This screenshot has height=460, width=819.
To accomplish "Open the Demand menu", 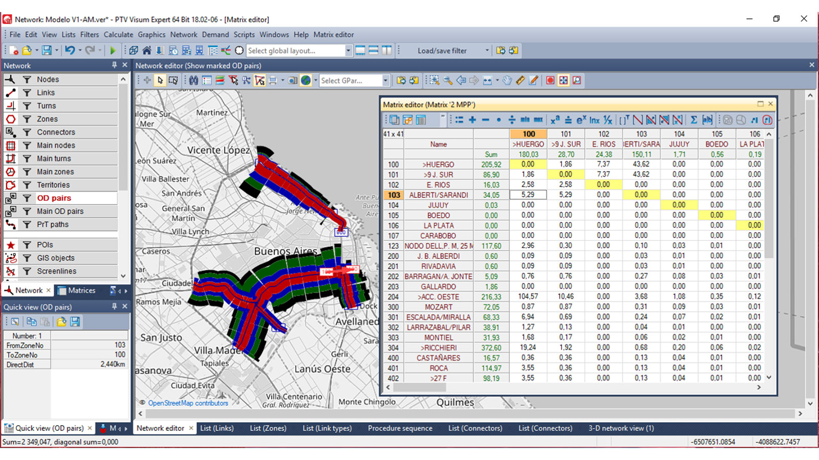I will (x=215, y=35).
